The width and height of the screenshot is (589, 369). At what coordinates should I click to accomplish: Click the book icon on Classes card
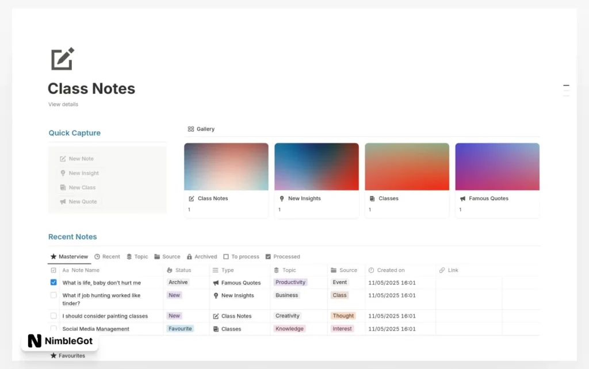pos(372,198)
